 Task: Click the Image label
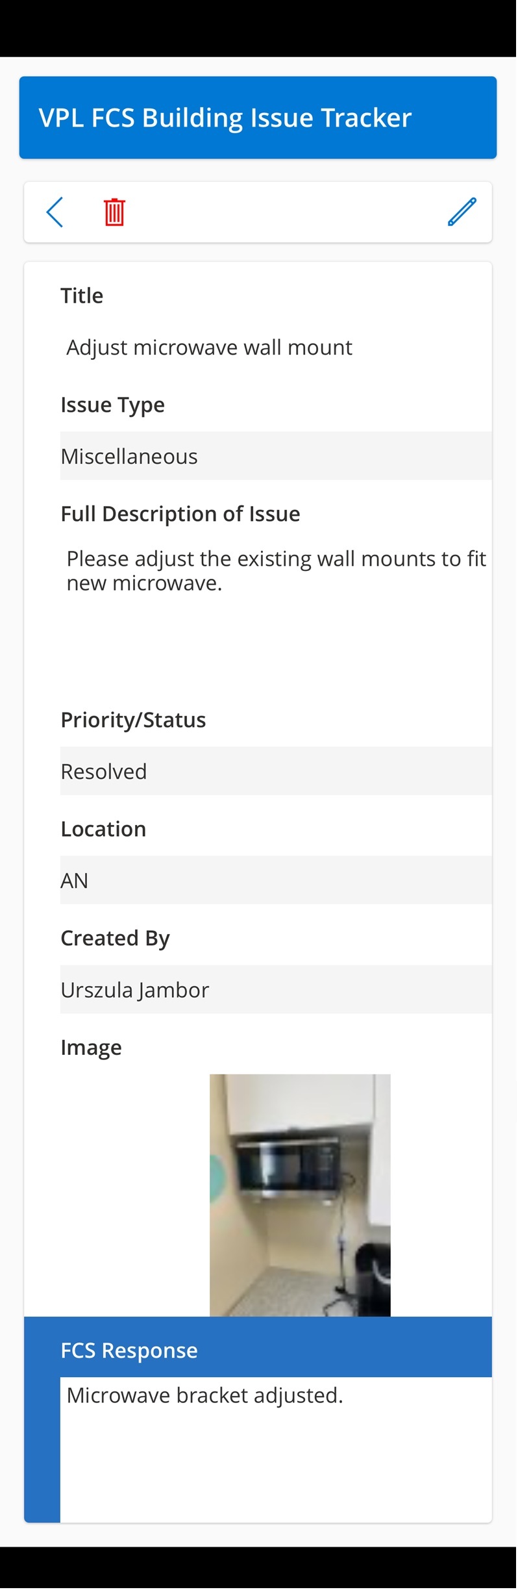click(91, 1048)
